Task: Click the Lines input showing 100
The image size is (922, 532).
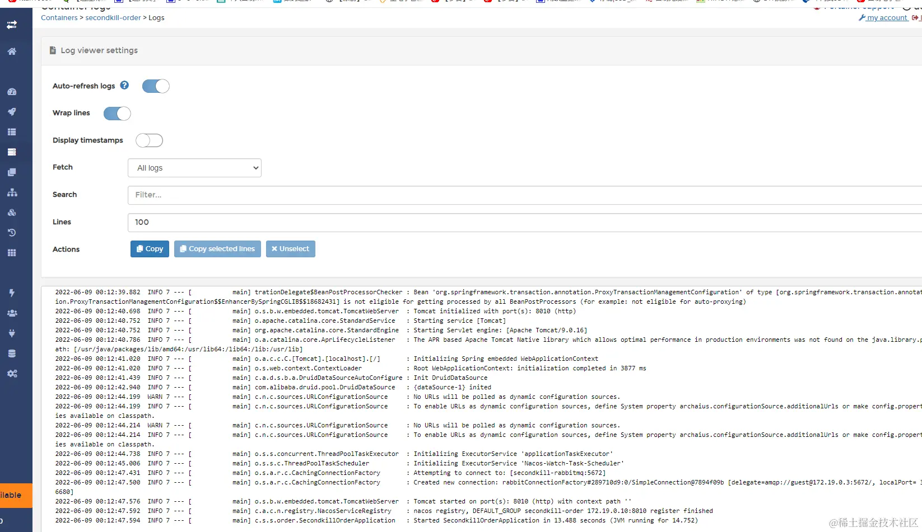Action: pyautogui.click(x=525, y=222)
